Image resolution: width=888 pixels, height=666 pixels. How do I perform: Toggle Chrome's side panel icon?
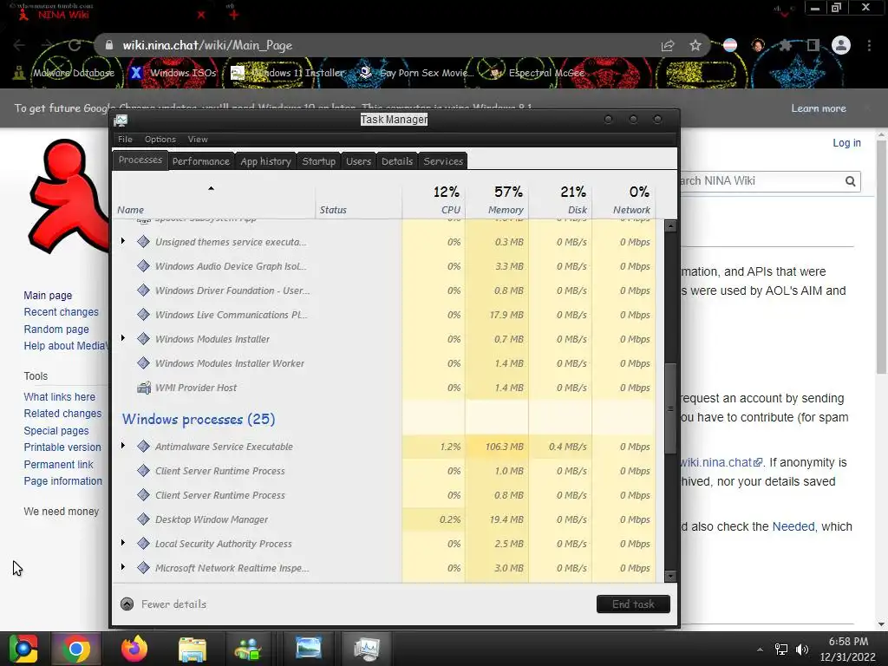point(813,45)
